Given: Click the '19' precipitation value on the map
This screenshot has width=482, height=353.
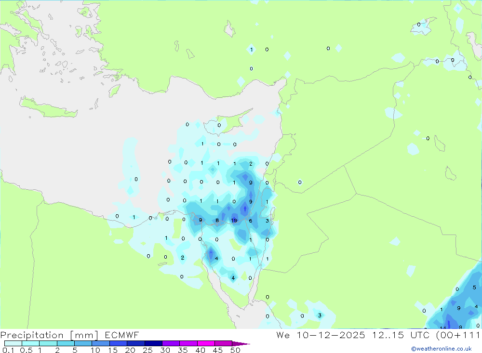Looking at the screenshot, I should point(234,220).
